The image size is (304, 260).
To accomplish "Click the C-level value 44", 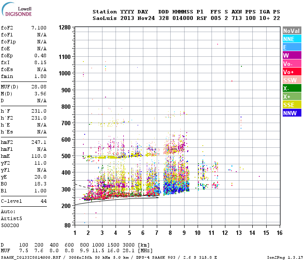I will 43,201.
